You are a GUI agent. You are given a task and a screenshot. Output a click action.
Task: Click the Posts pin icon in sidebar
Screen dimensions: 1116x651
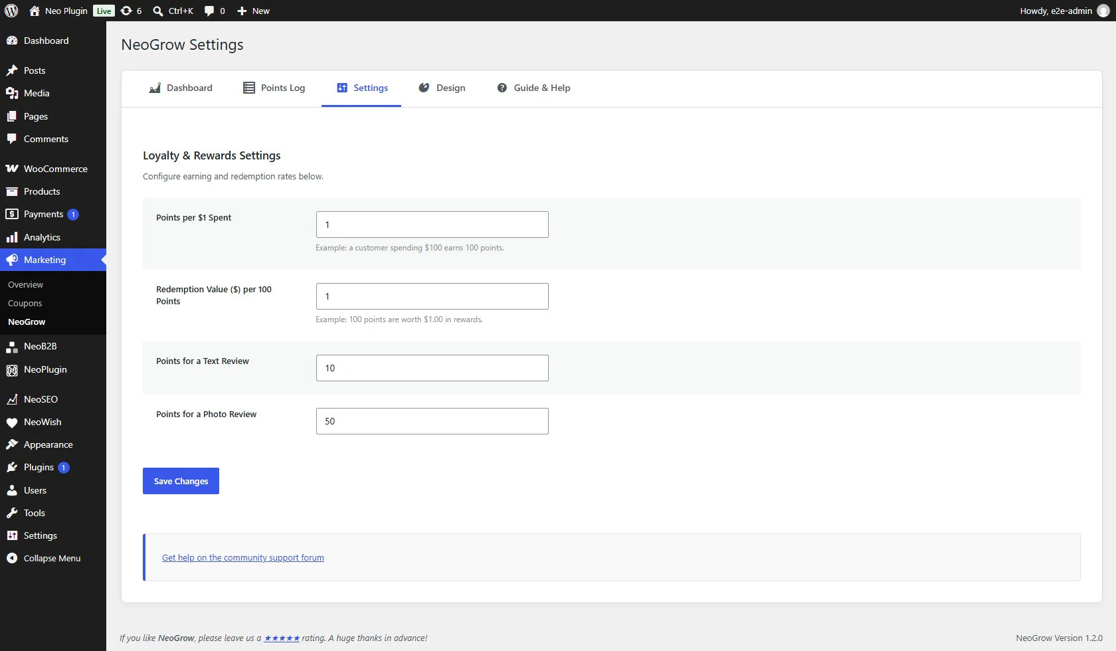12,70
